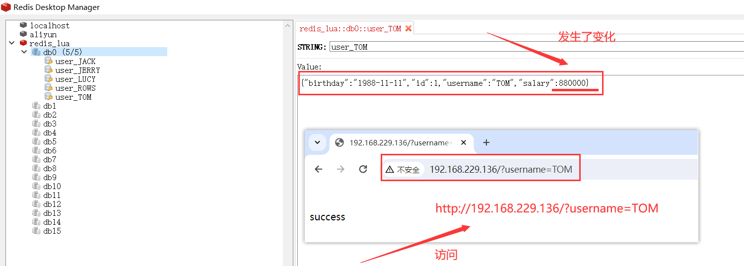Select the db11 database

point(52,196)
